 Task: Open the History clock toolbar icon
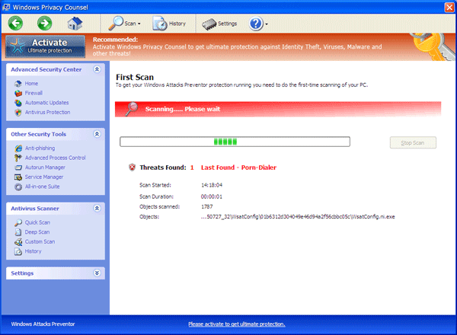coord(160,24)
